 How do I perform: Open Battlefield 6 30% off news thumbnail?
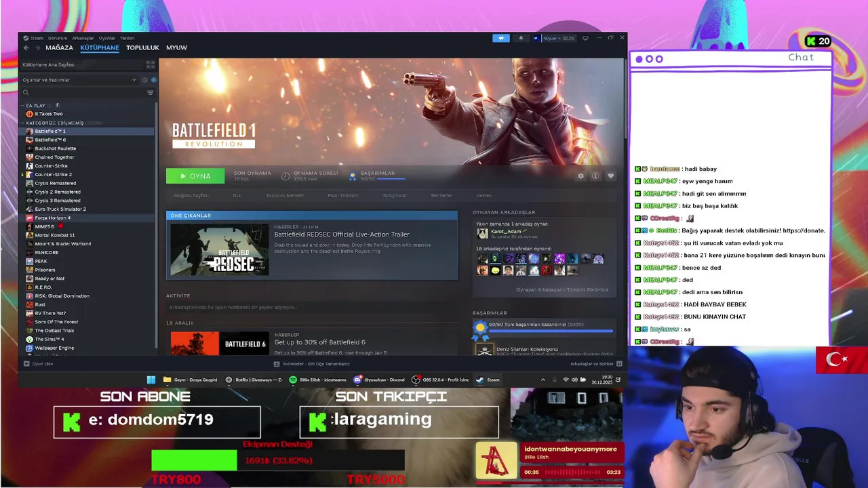[x=220, y=344]
